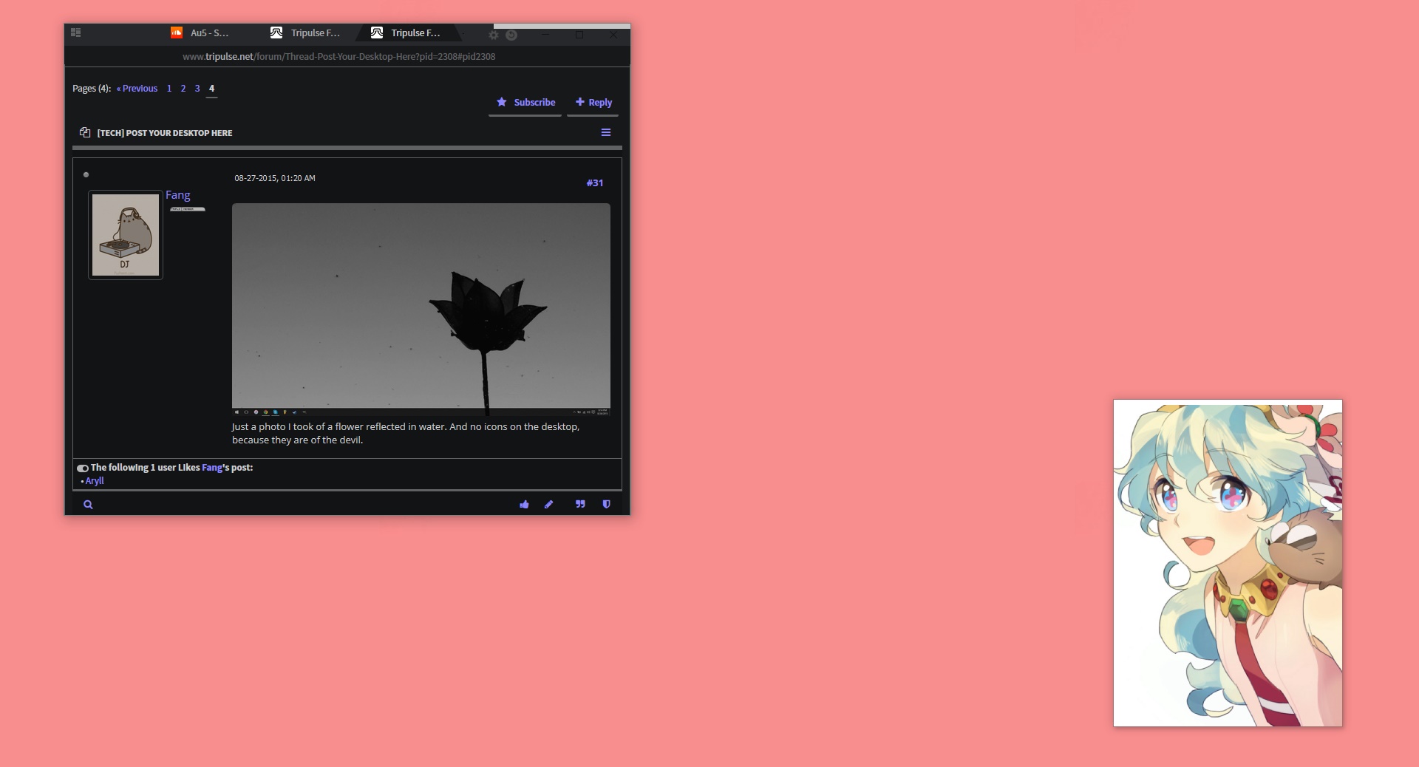Click the pencil edit post icon

[x=548, y=505]
